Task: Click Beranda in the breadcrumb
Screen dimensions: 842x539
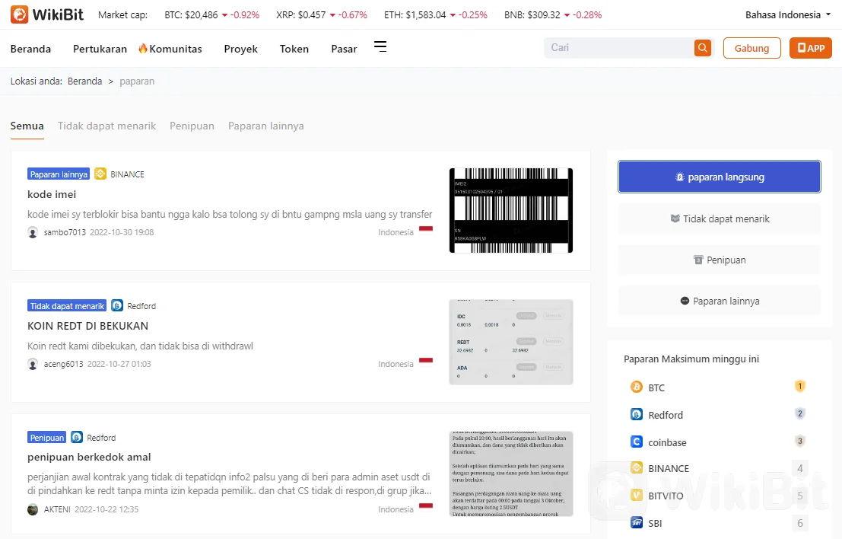Action: [85, 81]
